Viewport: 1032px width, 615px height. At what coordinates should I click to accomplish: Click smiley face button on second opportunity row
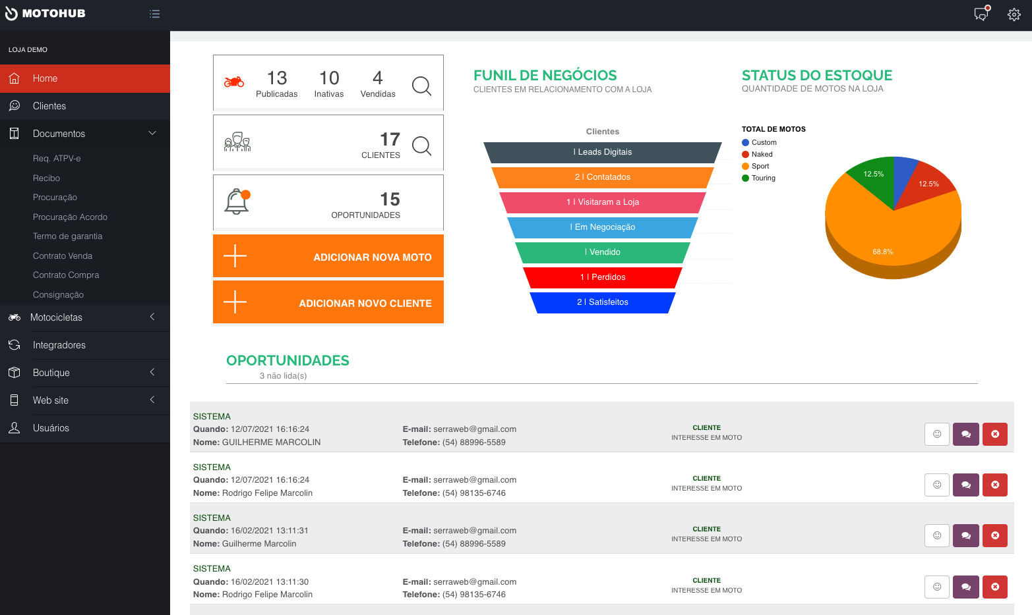click(936, 485)
